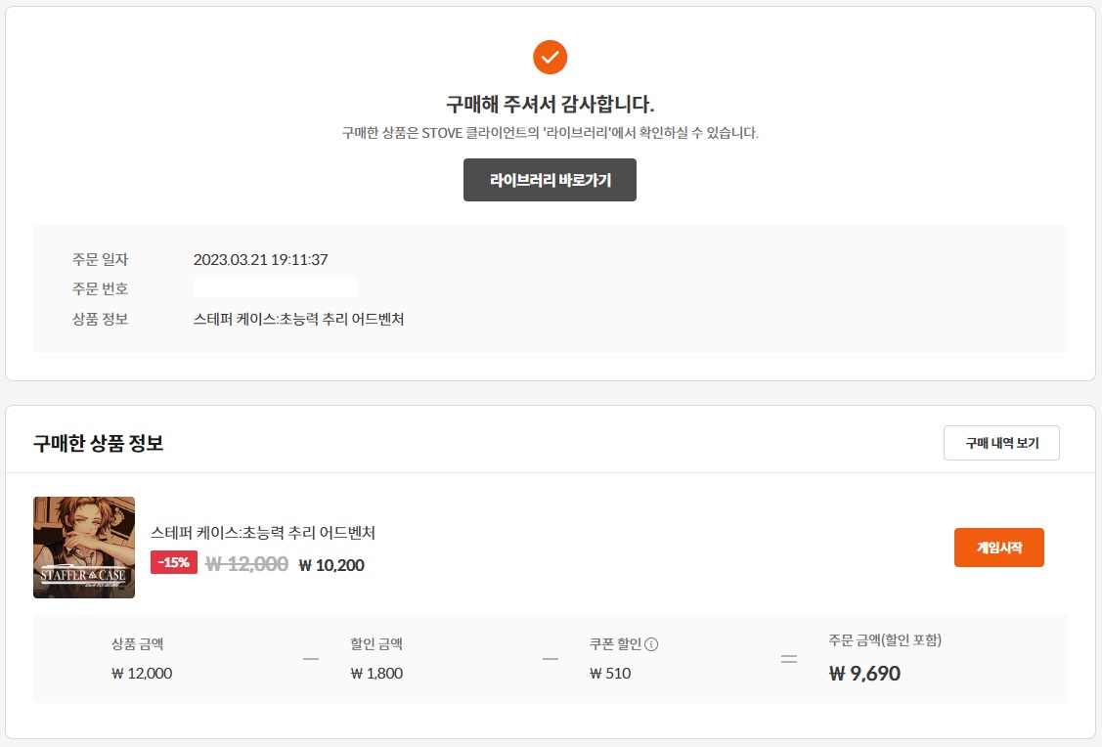Click the product title beside the thumbnail

(x=263, y=533)
